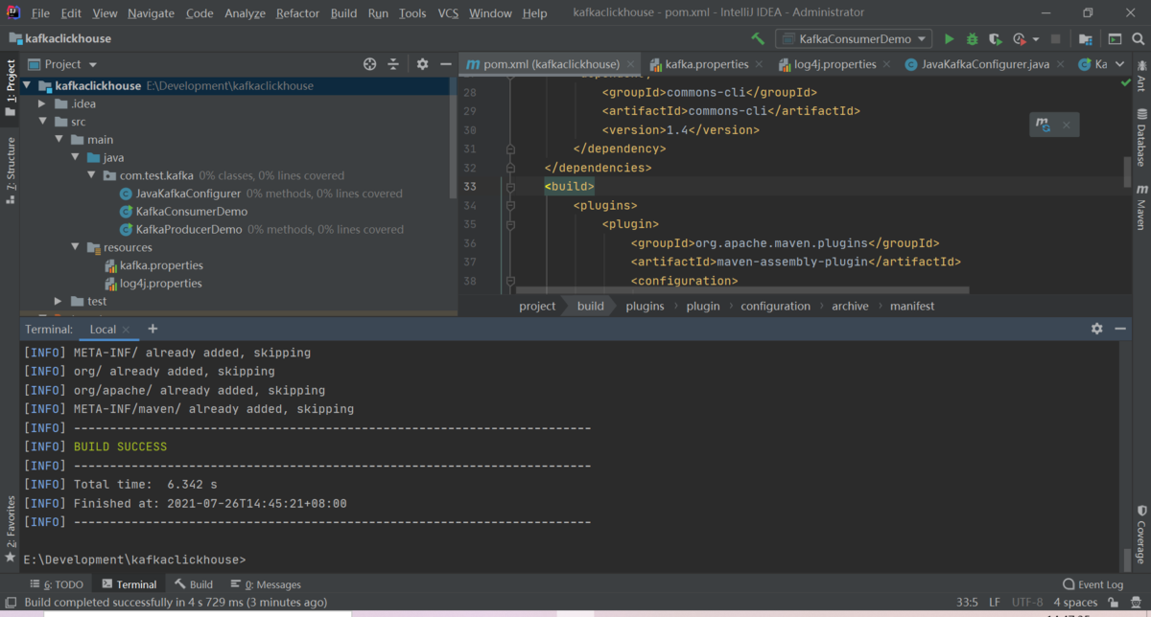Collapse the kafkaclickhouse root folder arrow

click(27, 85)
